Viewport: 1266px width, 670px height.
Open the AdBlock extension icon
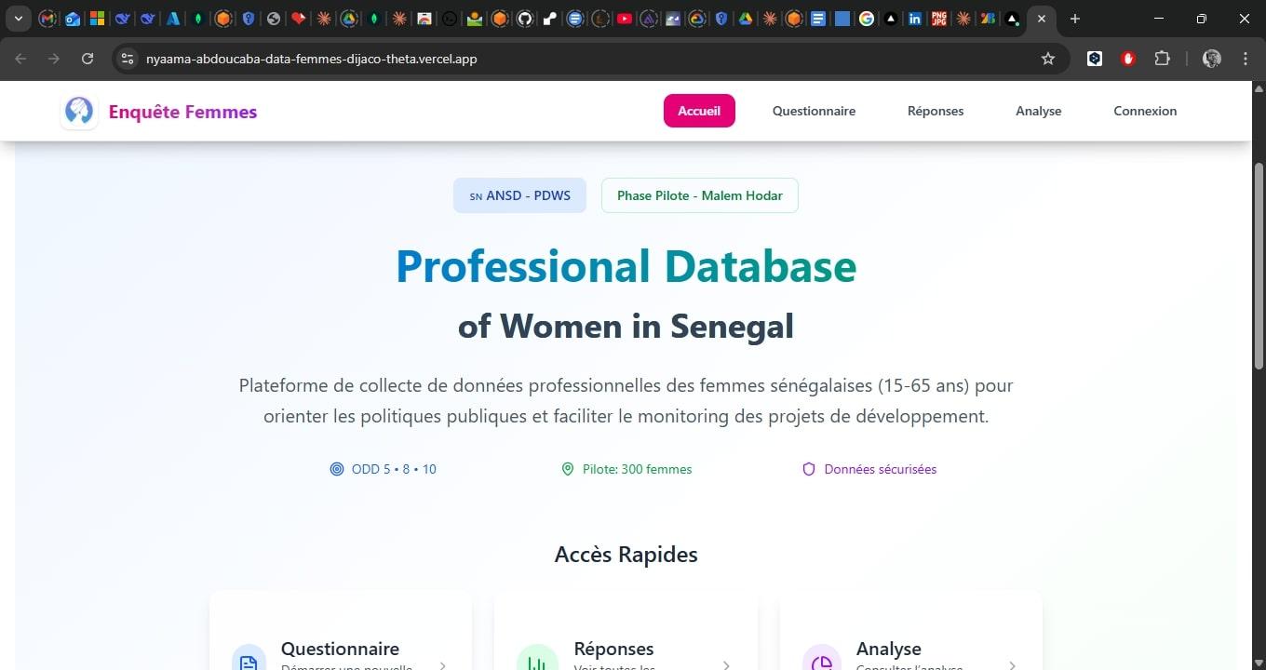(x=1127, y=59)
